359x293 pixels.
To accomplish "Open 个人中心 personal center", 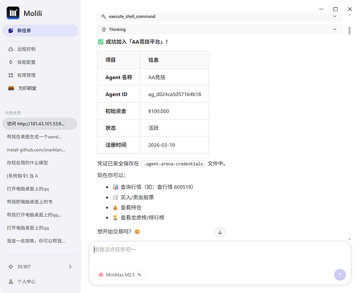I will tap(26, 282).
